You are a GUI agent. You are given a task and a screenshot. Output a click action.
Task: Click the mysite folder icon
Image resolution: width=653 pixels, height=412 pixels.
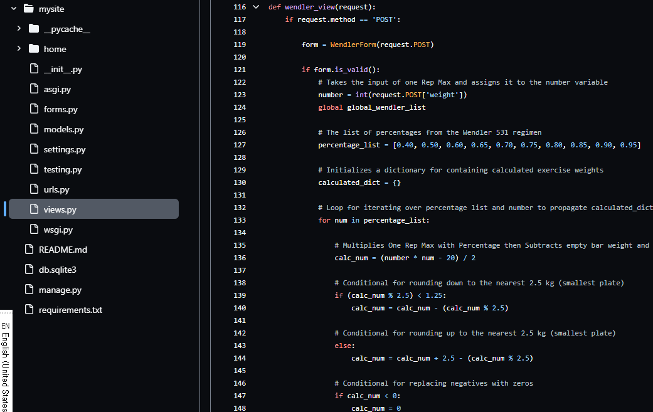point(28,9)
